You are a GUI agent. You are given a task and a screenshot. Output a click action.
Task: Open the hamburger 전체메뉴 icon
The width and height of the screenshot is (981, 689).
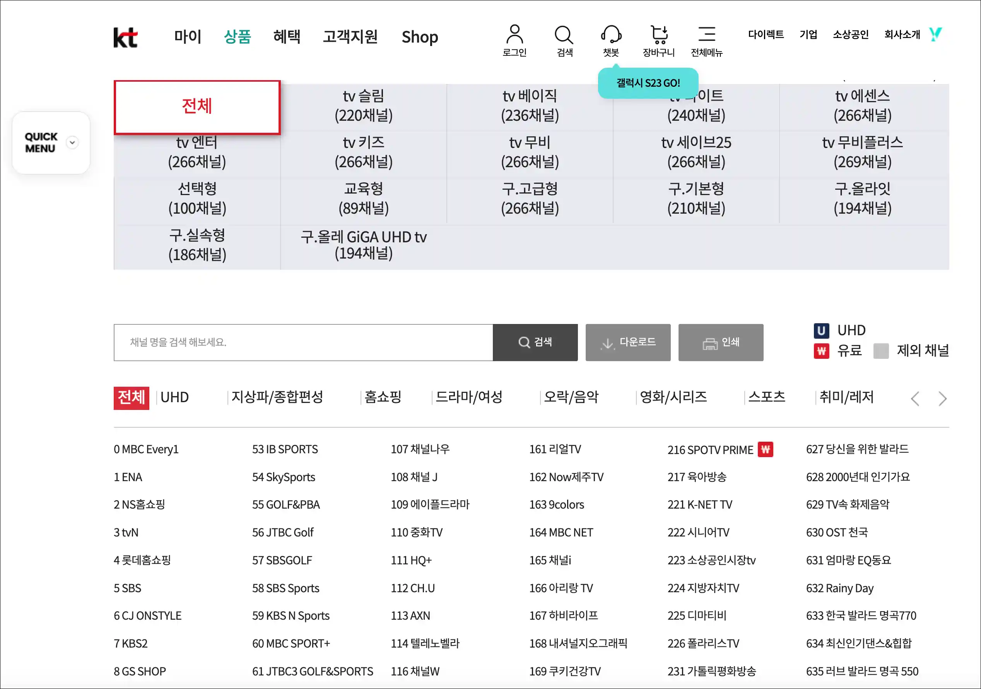click(707, 34)
